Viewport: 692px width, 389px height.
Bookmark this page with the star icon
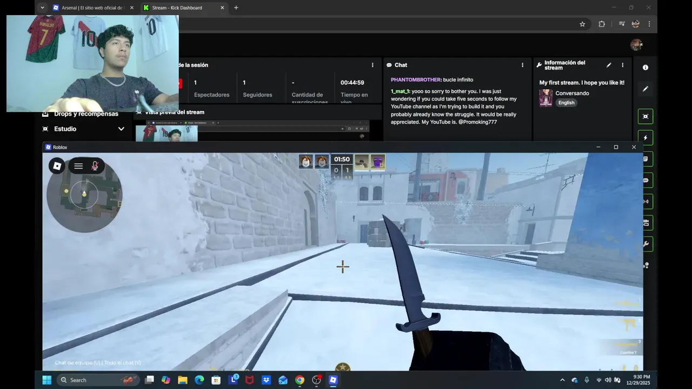(x=582, y=24)
